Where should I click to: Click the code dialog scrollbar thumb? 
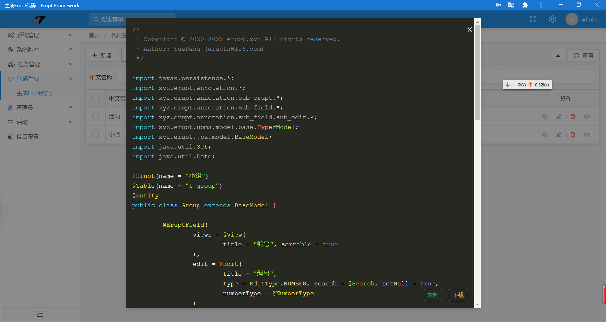[477, 73]
